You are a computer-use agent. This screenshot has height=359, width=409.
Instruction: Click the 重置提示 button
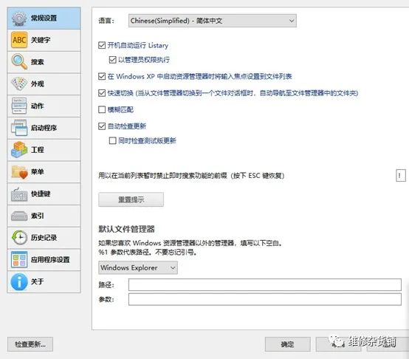[131, 199]
